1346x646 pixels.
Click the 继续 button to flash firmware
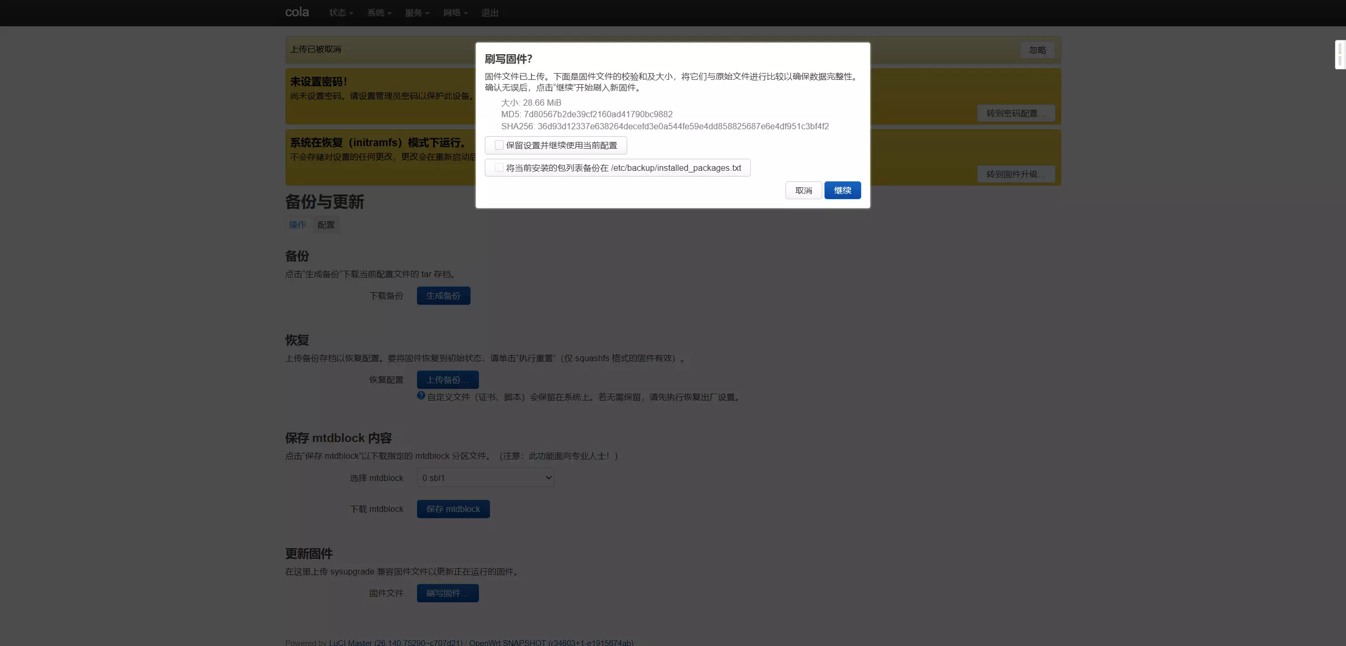click(x=842, y=190)
